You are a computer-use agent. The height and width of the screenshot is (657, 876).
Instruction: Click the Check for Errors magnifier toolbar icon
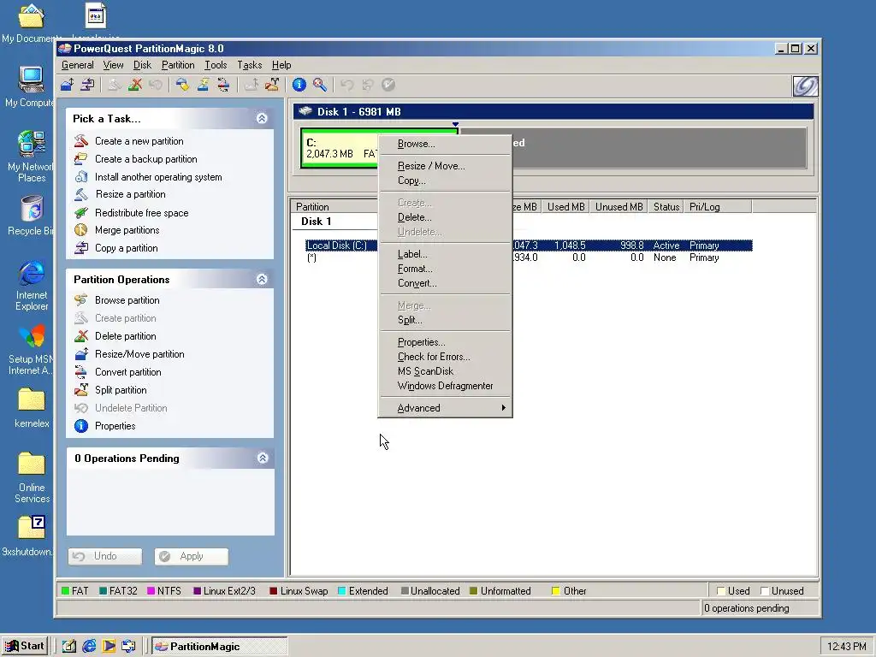click(320, 85)
